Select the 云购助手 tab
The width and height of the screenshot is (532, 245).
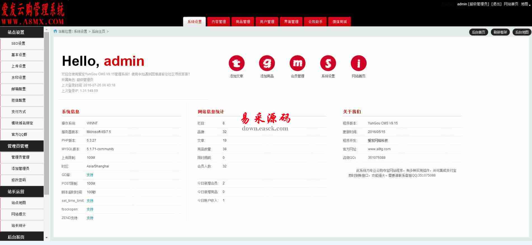(x=315, y=22)
